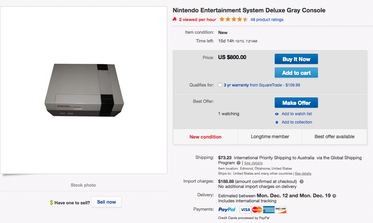The width and height of the screenshot is (373, 223).
Task: Click the Nintendo console stock photo
Action: coord(84,90)
